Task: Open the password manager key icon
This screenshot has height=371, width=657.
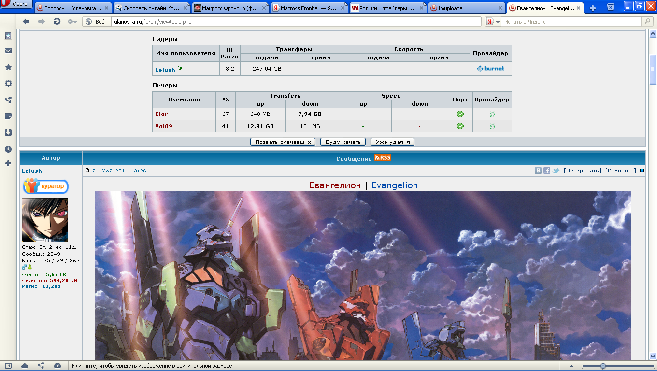Action: pos(72,22)
